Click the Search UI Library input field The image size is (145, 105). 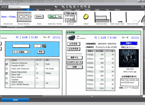pos(19,7)
